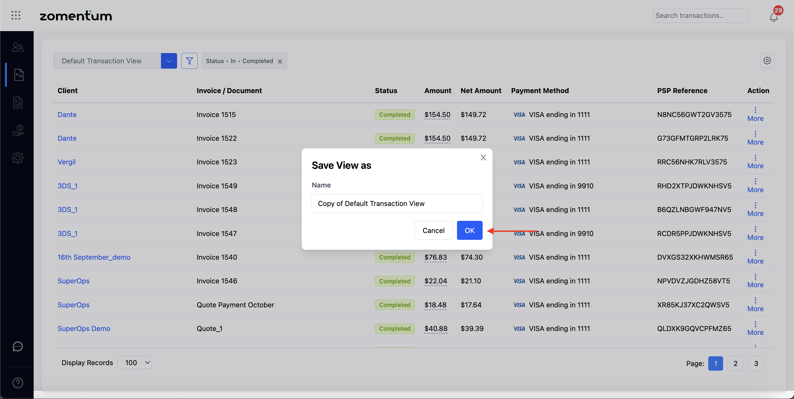Go to page 2
Viewport: 794px width, 399px height.
(x=735, y=363)
